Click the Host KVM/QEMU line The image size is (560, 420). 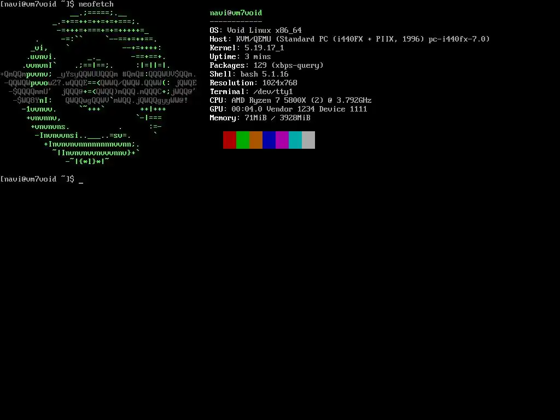(x=349, y=39)
